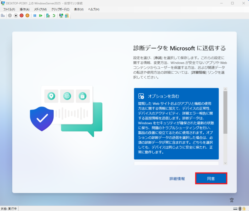Toggle enhanced session monitor icon
Screen dimensions: 249x211
point(61,15)
